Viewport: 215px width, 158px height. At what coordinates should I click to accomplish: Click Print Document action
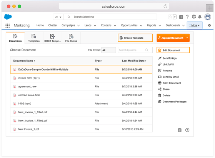(x=170, y=83)
